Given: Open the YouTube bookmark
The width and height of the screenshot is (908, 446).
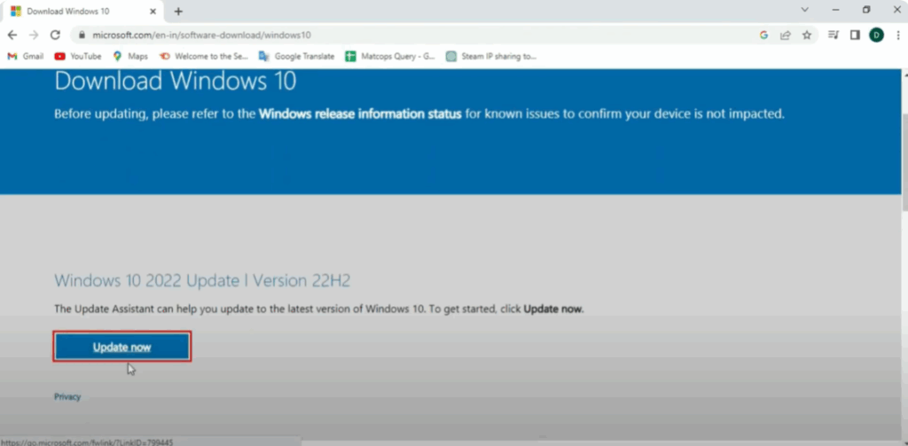Looking at the screenshot, I should pyautogui.click(x=78, y=56).
